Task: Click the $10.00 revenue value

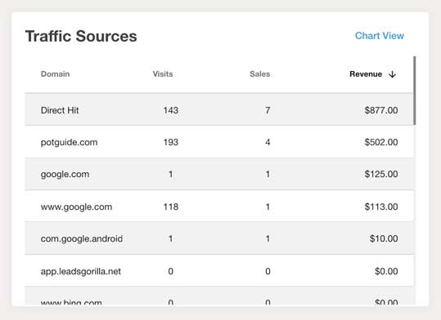Action: pyautogui.click(x=384, y=238)
